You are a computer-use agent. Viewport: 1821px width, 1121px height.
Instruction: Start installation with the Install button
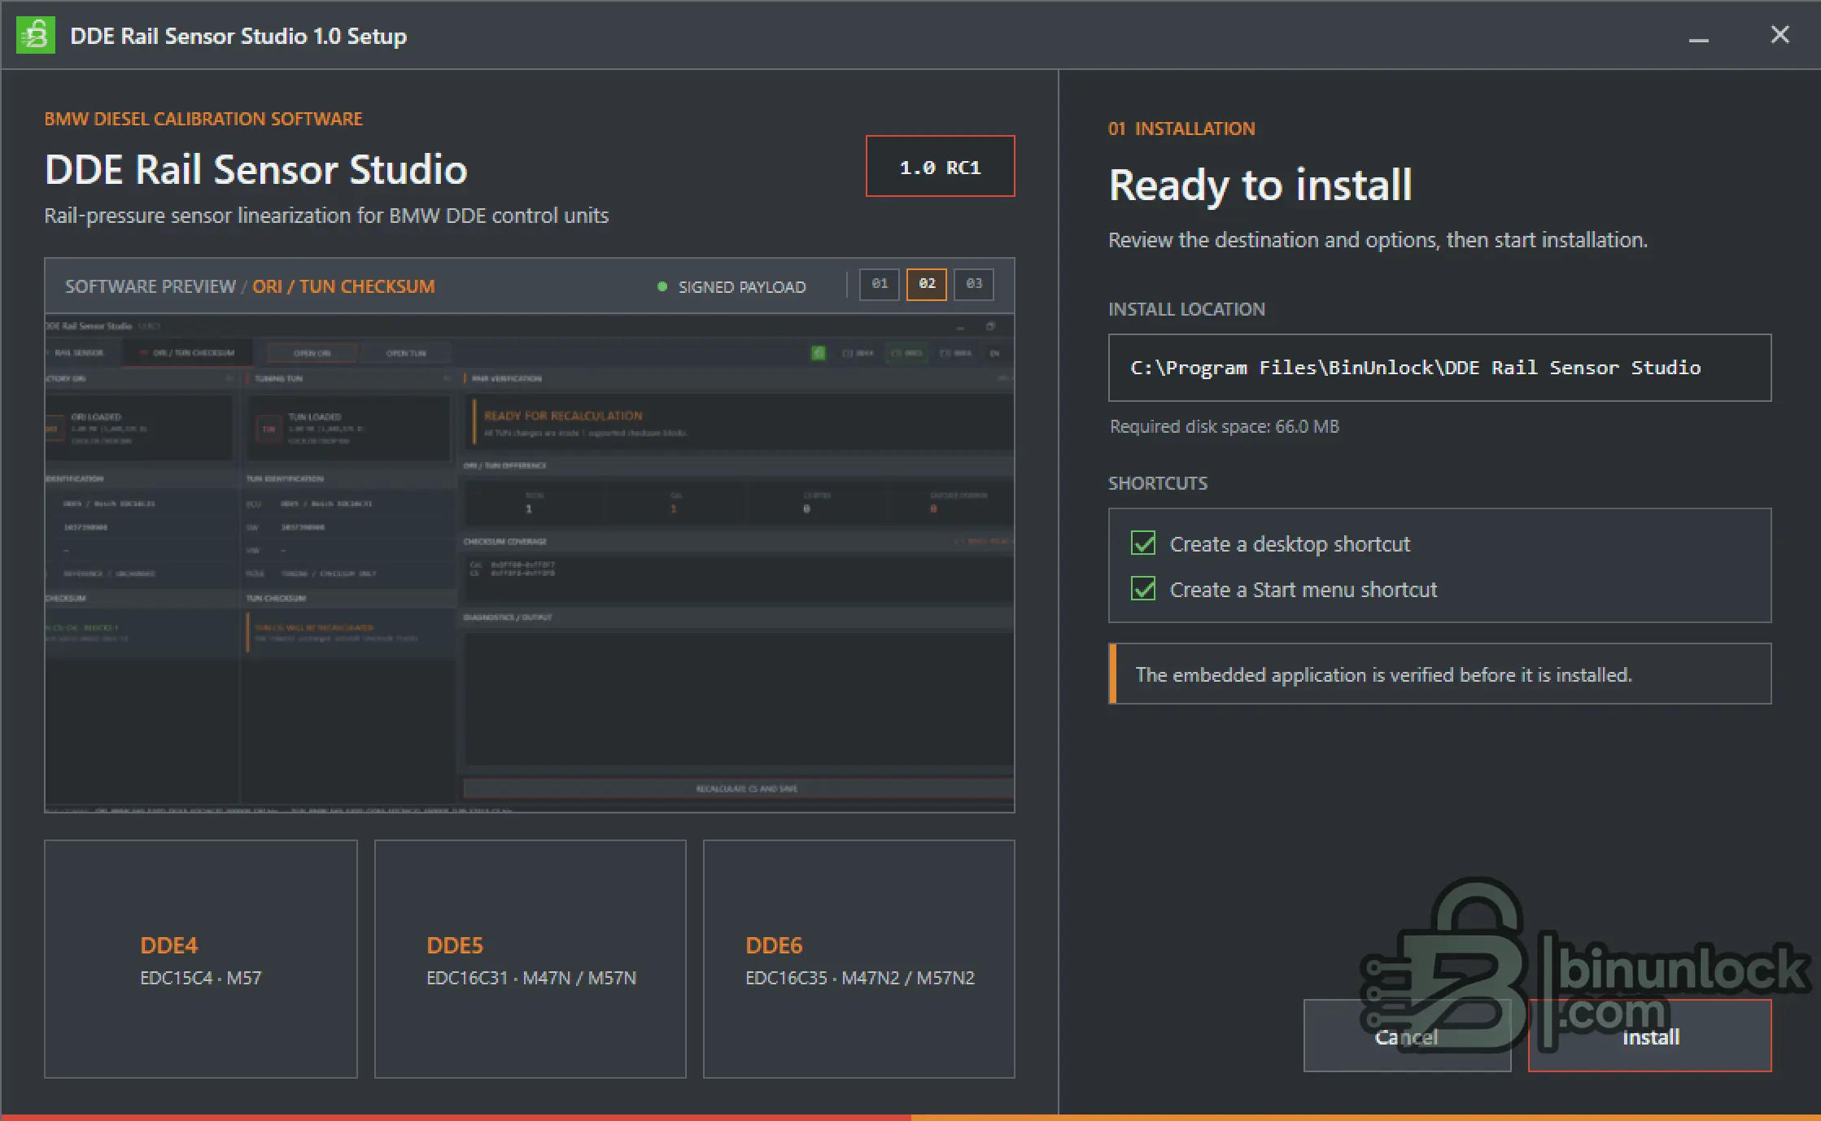[x=1649, y=1036]
